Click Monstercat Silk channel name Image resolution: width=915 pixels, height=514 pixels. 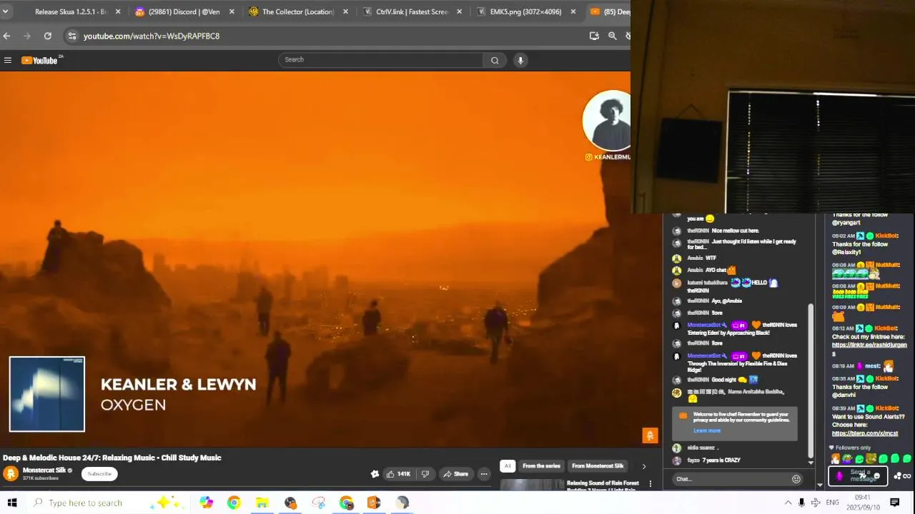[44, 470]
